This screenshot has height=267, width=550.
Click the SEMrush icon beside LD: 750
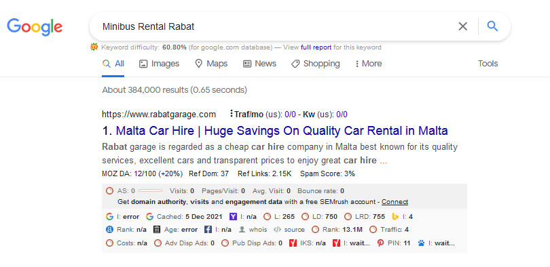click(305, 217)
